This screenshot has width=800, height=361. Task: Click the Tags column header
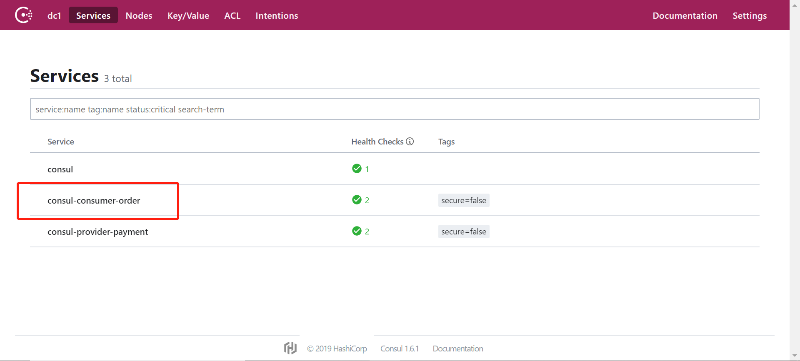(x=446, y=142)
